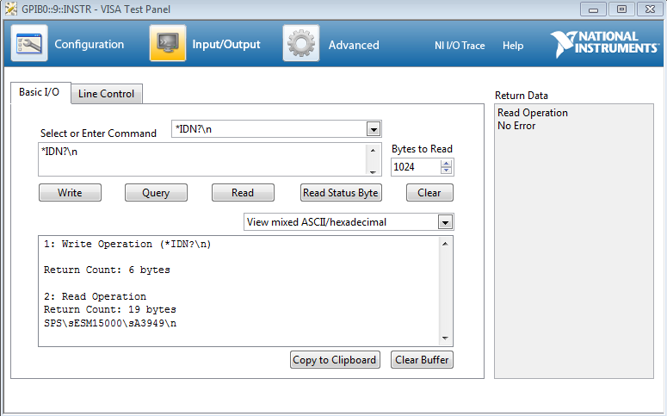The image size is (667, 416).
Task: Maximize the VISA Test Panel window
Action: coord(621,9)
